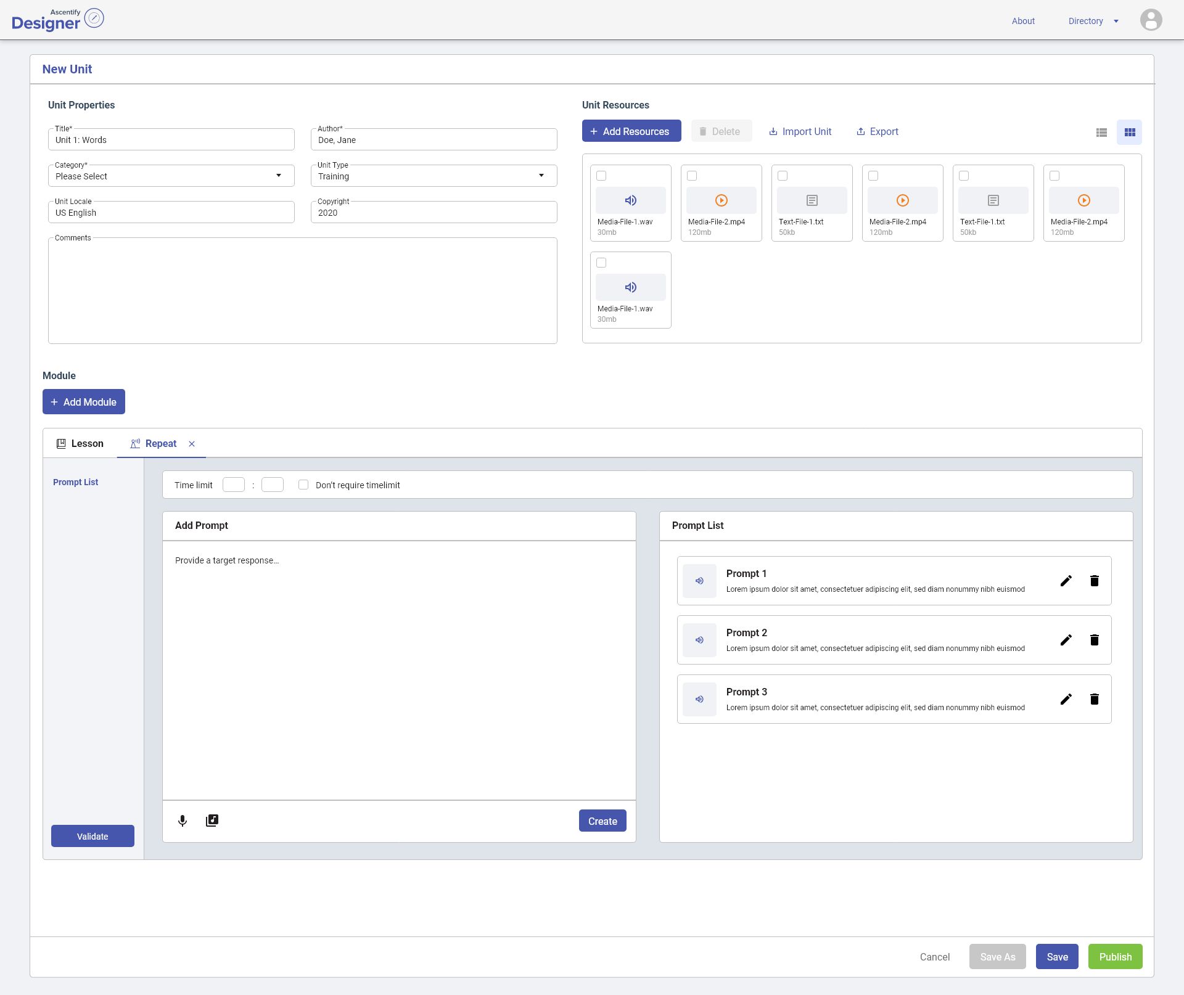Viewport: 1184px width, 995px height.
Task: Open Media-File-2.mp4 play thumbnail, second card
Action: (x=721, y=200)
